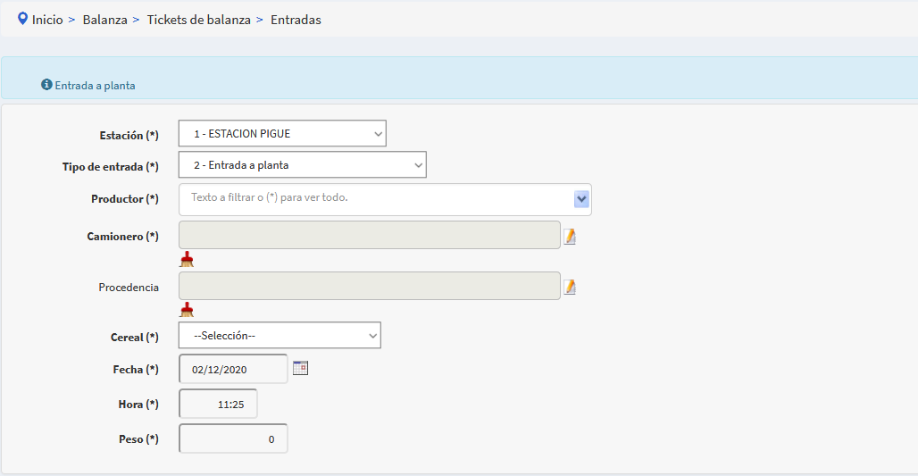Expand the Productor list arrow button
This screenshot has width=918, height=476.
[581, 199]
